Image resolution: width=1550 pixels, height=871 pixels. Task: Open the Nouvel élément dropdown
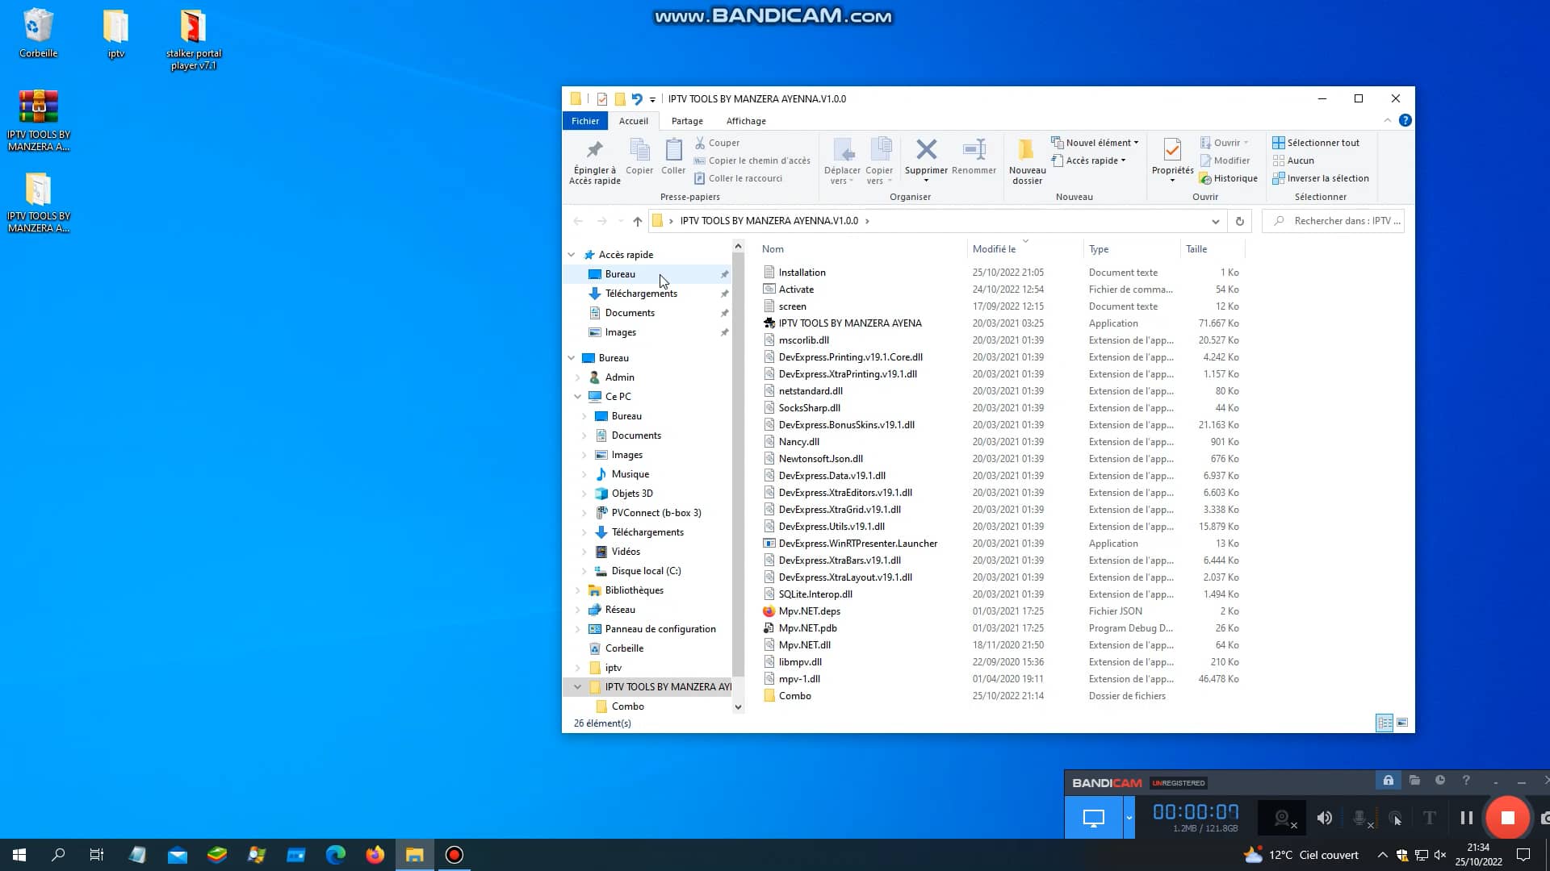coord(1095,142)
